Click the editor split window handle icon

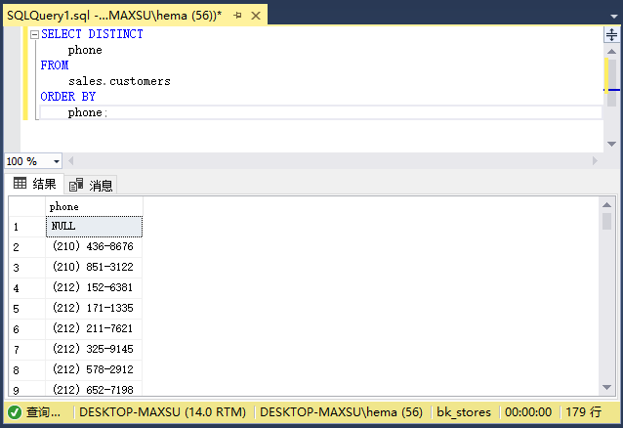[611, 34]
